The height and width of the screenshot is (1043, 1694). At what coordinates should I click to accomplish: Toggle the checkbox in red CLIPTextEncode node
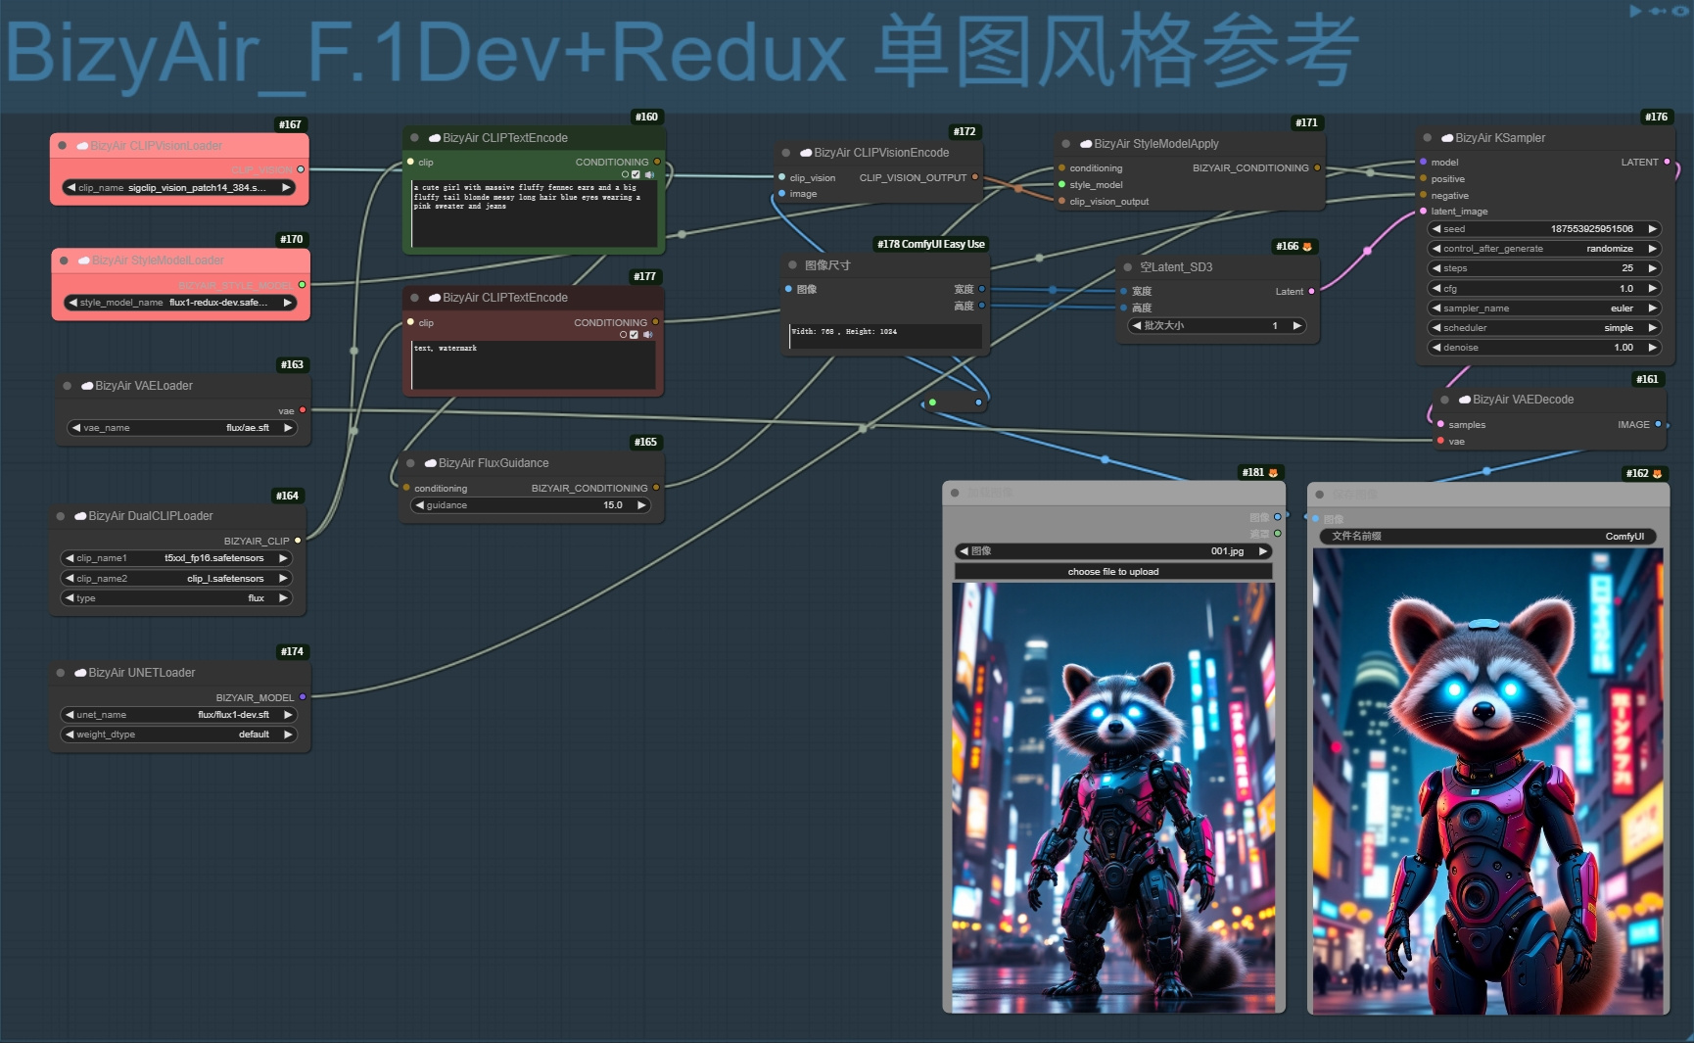(634, 335)
